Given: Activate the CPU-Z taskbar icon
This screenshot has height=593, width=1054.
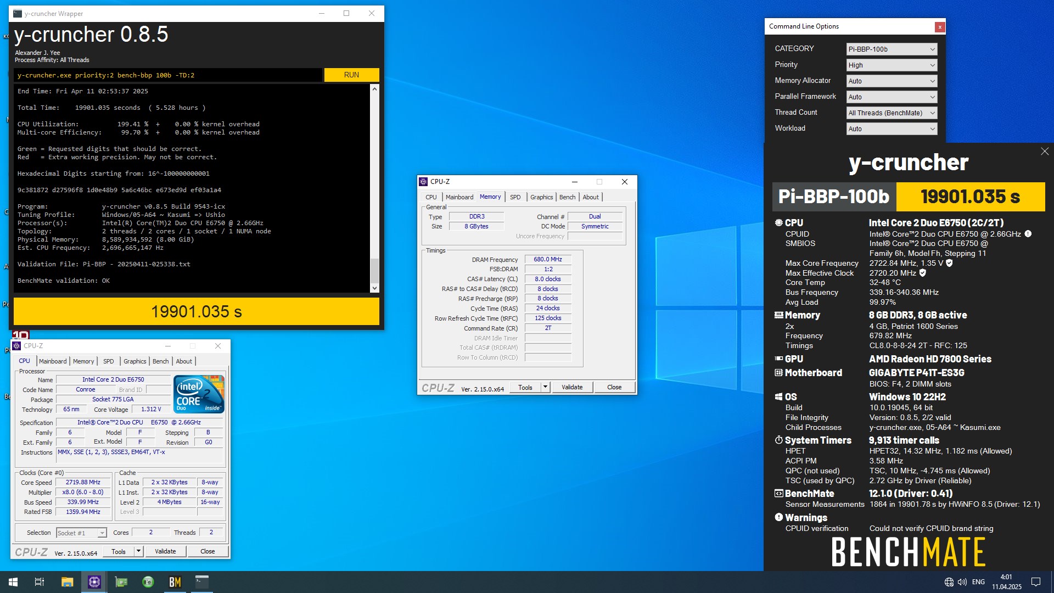Looking at the screenshot, I should 94,582.
